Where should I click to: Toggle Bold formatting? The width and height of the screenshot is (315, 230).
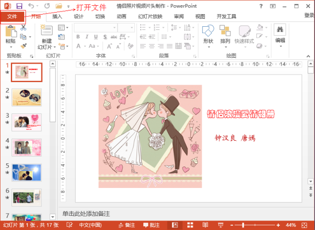(78, 37)
